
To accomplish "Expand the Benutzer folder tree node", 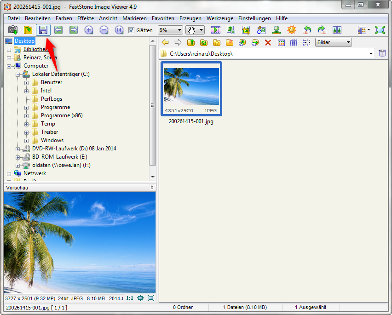I will pos(27,83).
